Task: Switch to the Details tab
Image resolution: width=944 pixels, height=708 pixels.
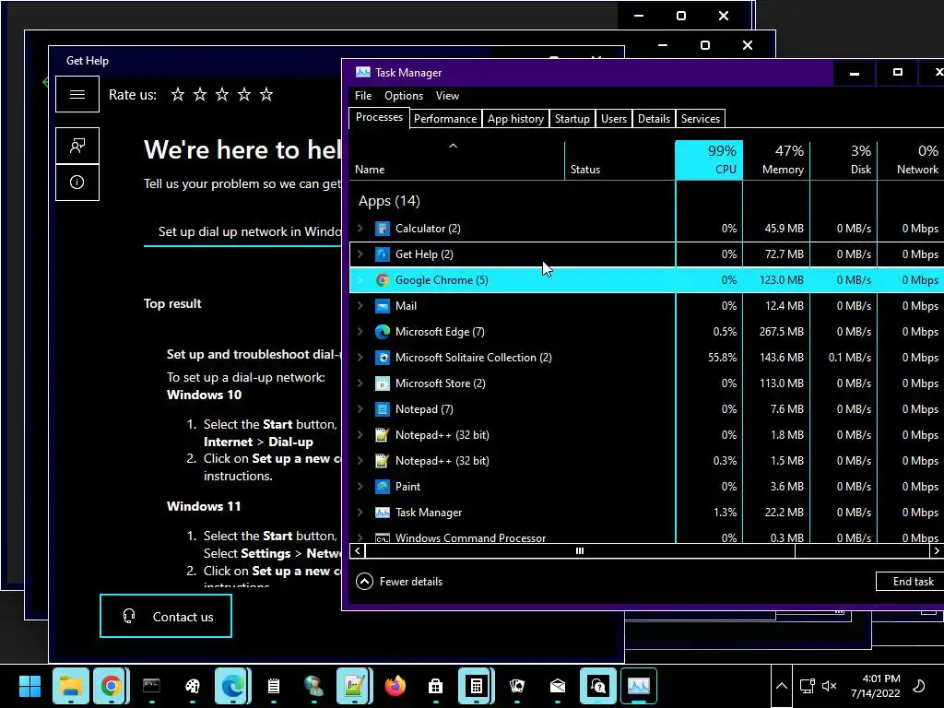Action: coord(654,119)
